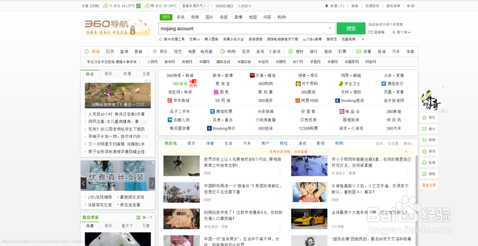
Task: Click the 消息 notification bell icon
Action: (x=327, y=6)
